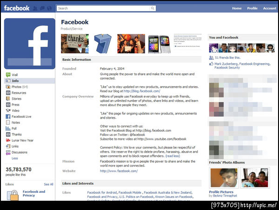279x210 pixels.
Task: Open Profile in top navigation
Action: [252, 8]
